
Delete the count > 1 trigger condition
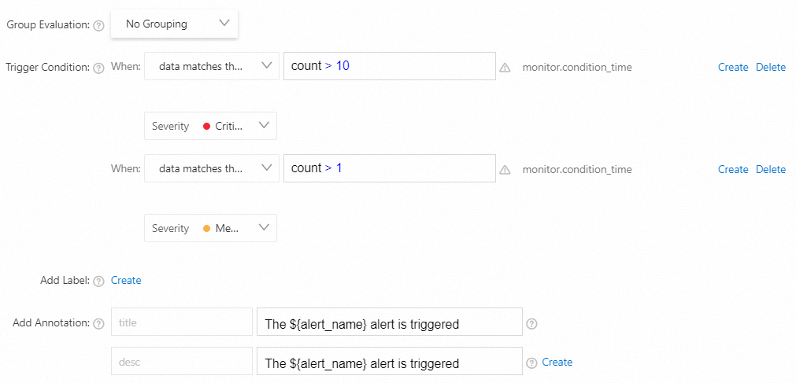[x=771, y=170]
